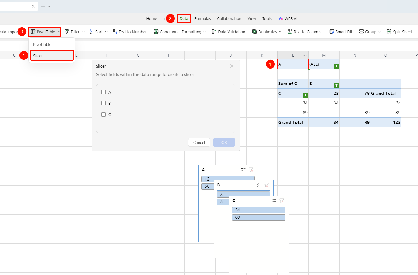Select item 23 in slicer B
The height and width of the screenshot is (275, 418).
(x=243, y=194)
